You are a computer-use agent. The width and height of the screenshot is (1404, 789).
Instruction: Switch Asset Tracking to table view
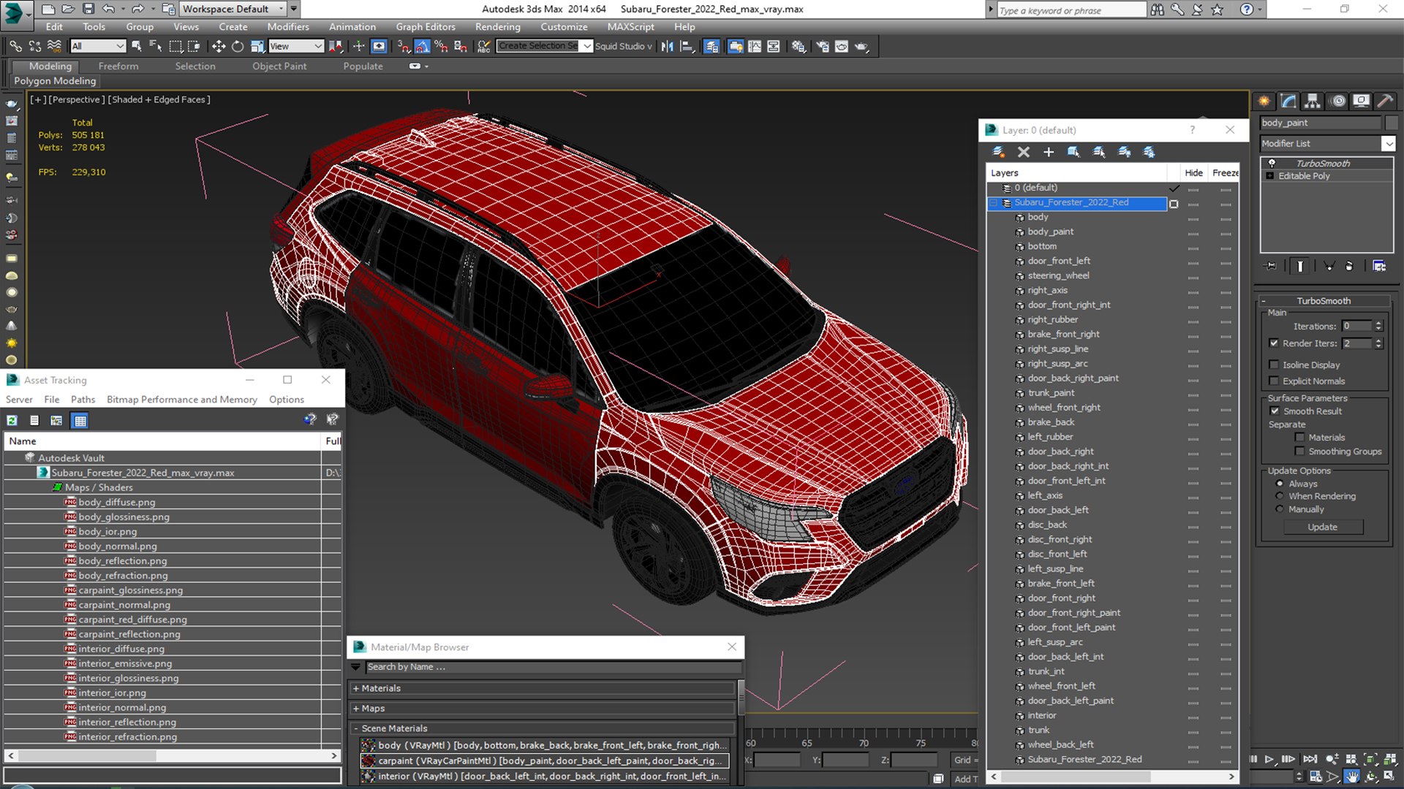pyautogui.click(x=80, y=420)
